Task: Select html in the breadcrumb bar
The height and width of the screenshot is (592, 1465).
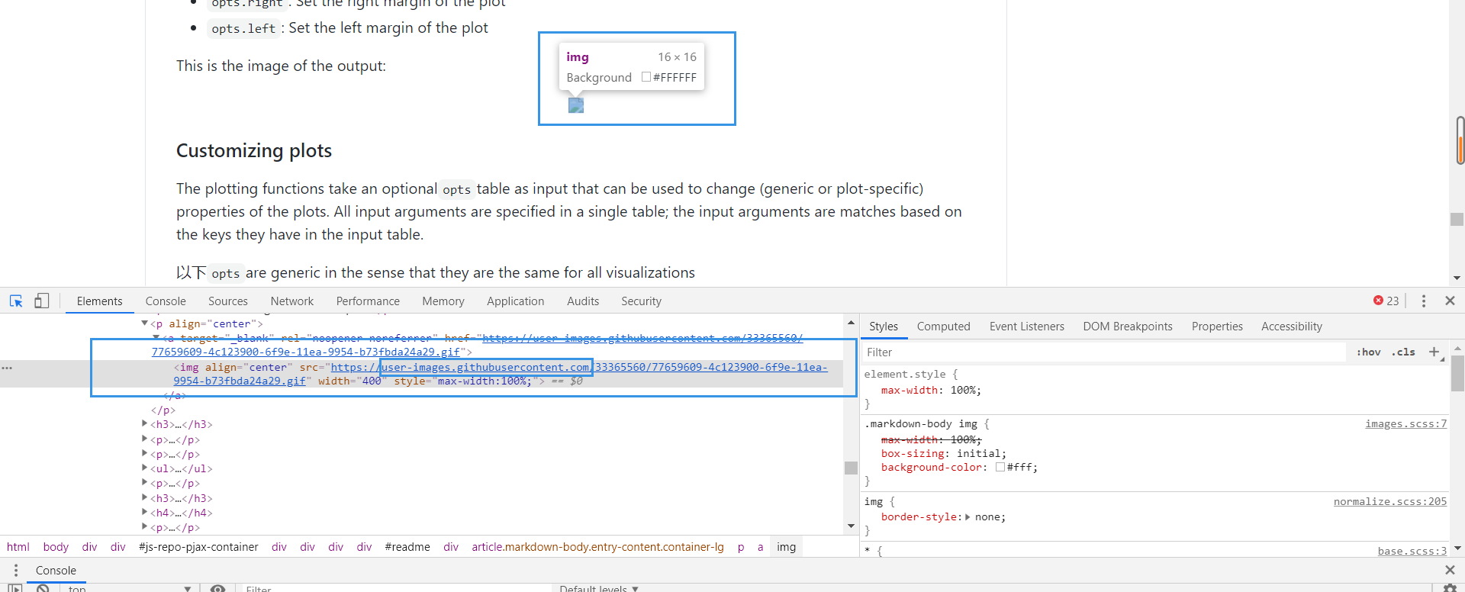Action: pyautogui.click(x=18, y=547)
